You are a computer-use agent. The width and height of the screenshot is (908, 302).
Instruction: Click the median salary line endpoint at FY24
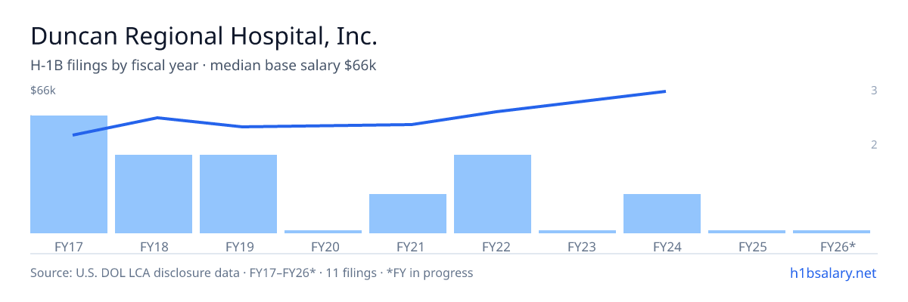click(664, 91)
